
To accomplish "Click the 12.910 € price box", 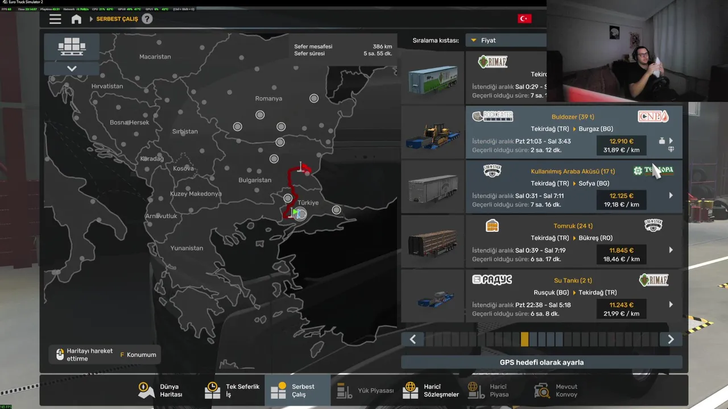I will [x=621, y=145].
